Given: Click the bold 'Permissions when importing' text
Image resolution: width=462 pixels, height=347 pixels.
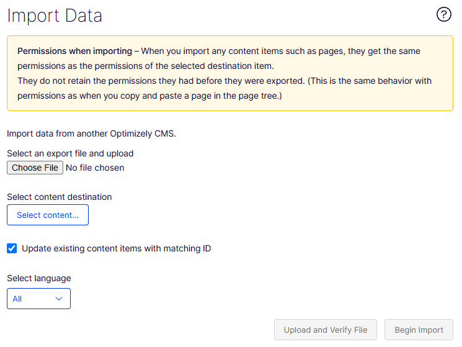Looking at the screenshot, I should [x=74, y=51].
